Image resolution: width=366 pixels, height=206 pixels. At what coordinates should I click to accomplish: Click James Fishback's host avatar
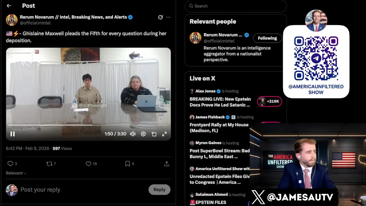(x=192, y=117)
